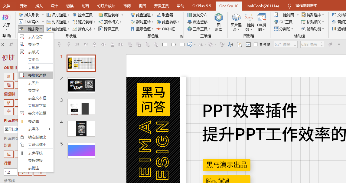The height and width of the screenshot is (183, 346).
Task: Choose 去占位符 from the menu
Action: pyautogui.click(x=36, y=37)
